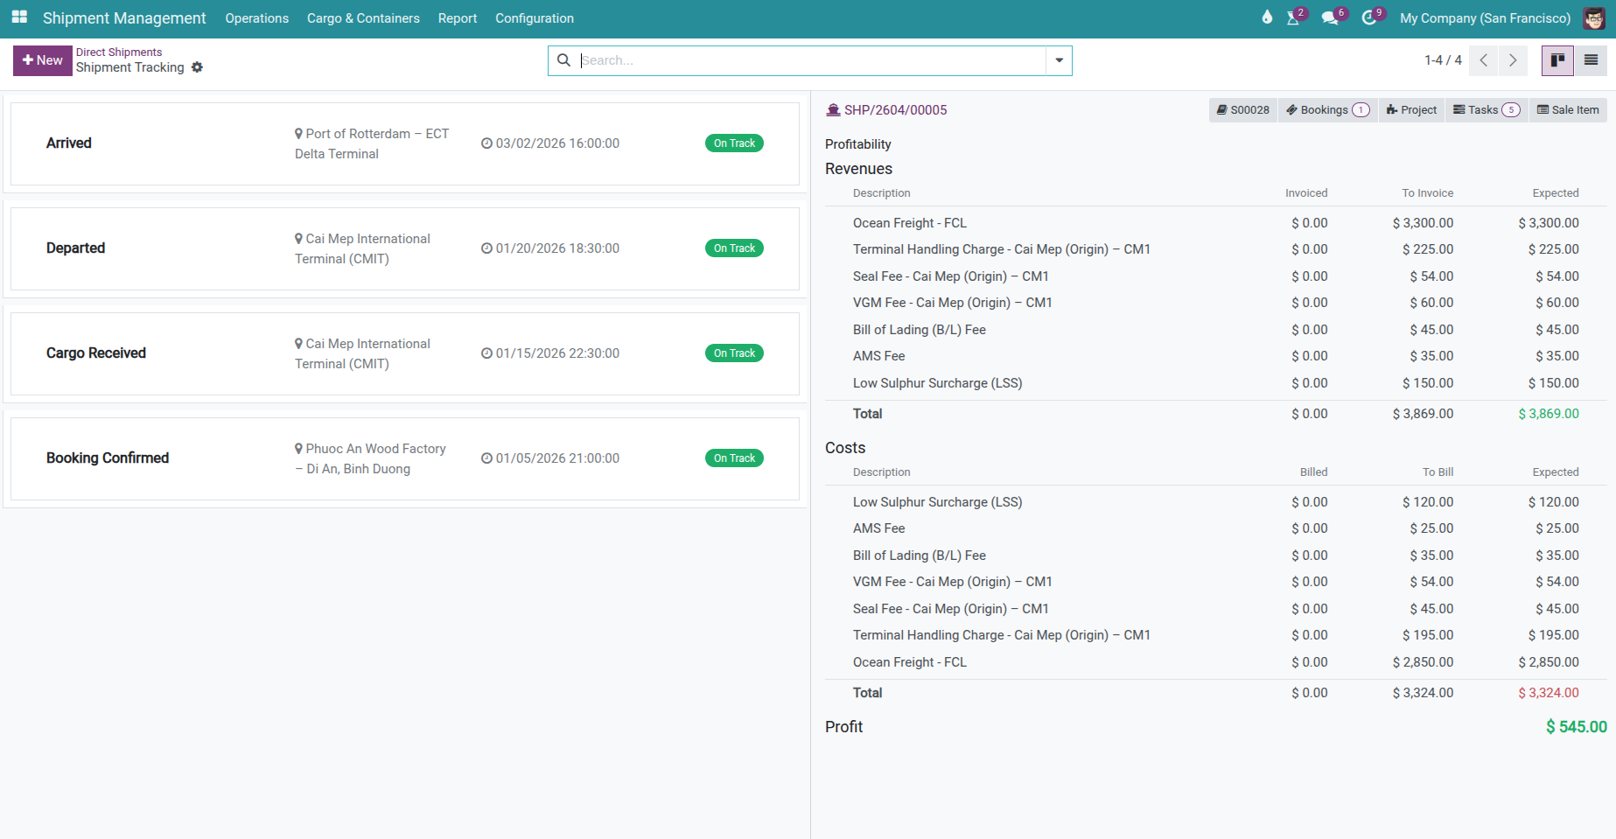Switch to list view
Image resolution: width=1616 pixels, height=839 pixels.
(x=1592, y=60)
